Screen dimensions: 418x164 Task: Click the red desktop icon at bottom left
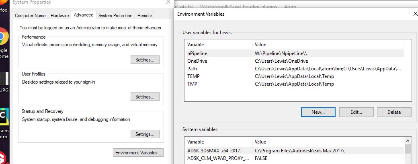[x=3, y=157]
